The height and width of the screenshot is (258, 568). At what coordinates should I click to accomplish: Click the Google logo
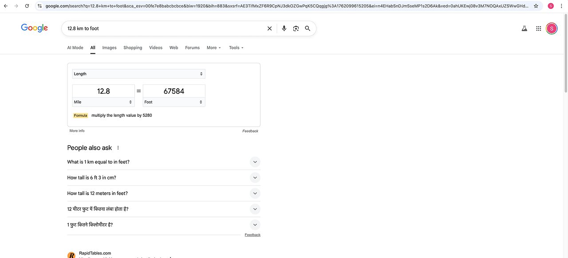tap(34, 28)
